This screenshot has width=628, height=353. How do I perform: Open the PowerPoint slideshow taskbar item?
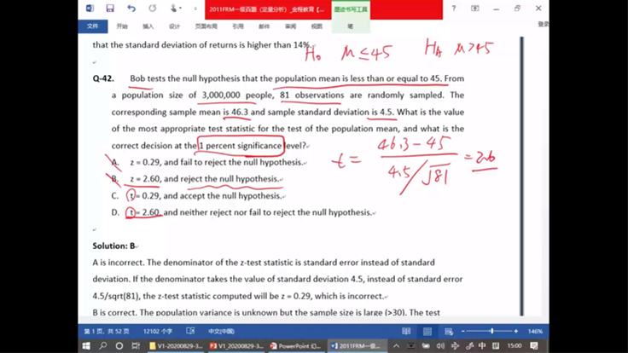pyautogui.click(x=296, y=346)
